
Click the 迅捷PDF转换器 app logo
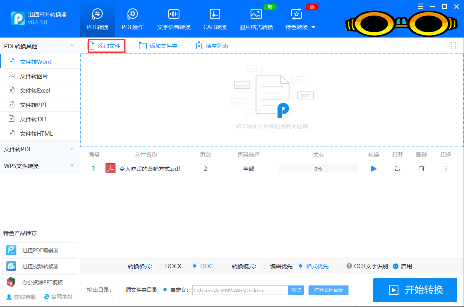click(x=18, y=18)
